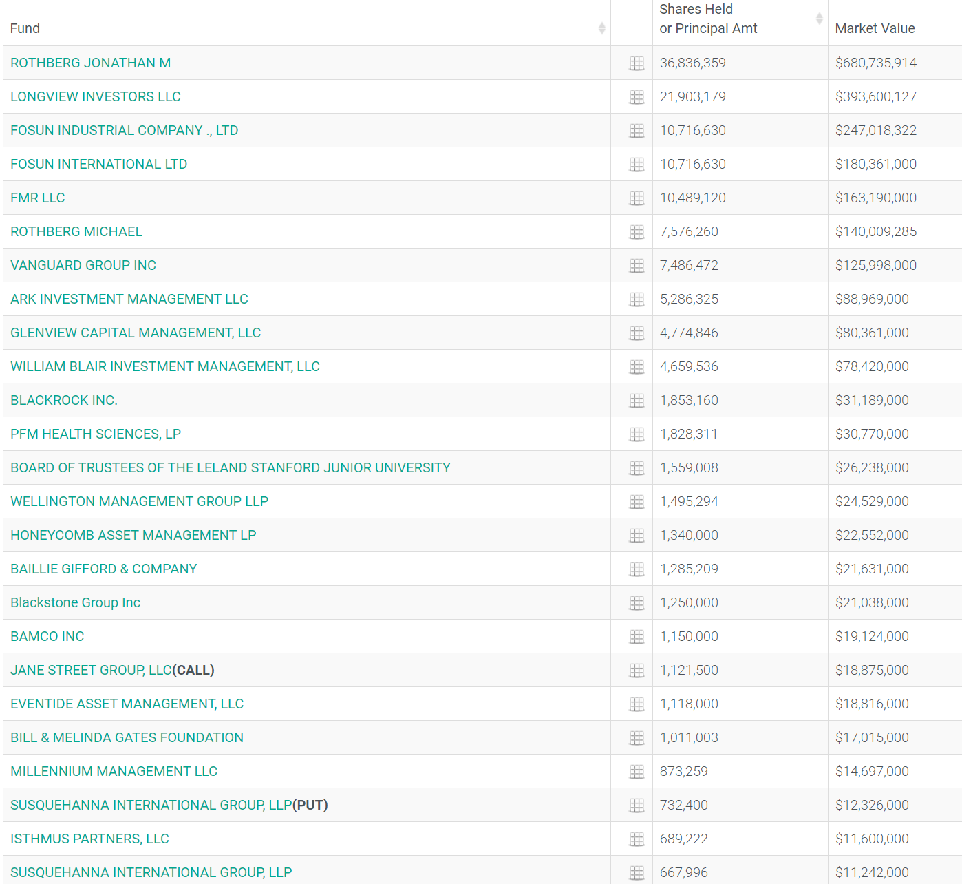The height and width of the screenshot is (884, 962).
Task: Open the BLACKROCK INC. fund link
Action: [x=64, y=400]
